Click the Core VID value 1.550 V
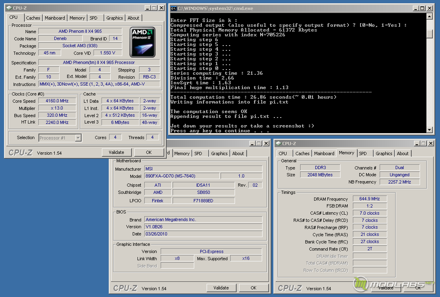 point(108,53)
